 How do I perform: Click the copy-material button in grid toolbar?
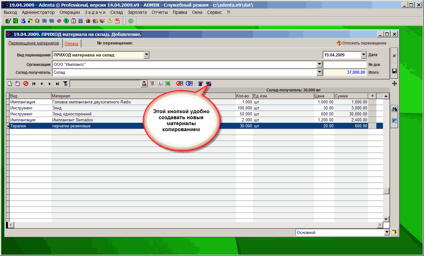pos(209,84)
